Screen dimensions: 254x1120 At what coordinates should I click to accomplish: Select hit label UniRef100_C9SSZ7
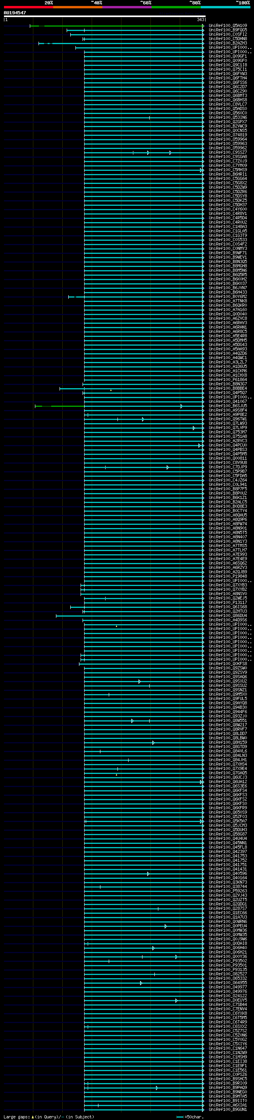pos(228,152)
